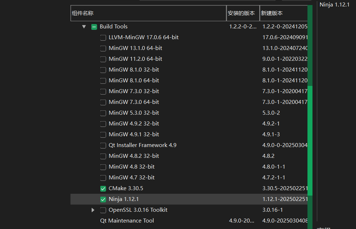
Task: Select the Build Tools row label
Action: click(x=114, y=27)
